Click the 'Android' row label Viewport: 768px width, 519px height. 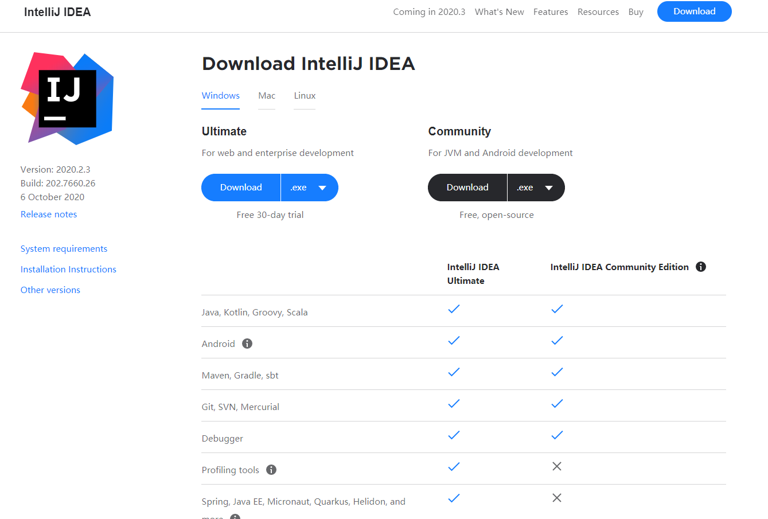(x=219, y=344)
